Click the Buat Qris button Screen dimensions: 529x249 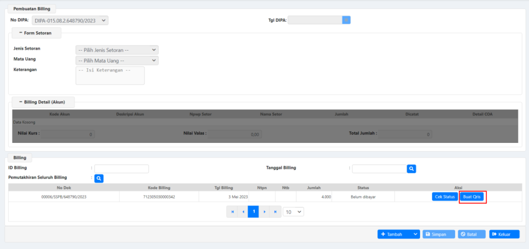click(473, 197)
